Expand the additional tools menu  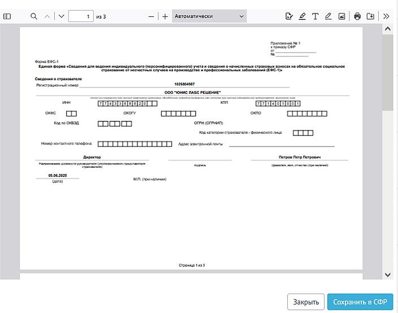click(x=387, y=16)
